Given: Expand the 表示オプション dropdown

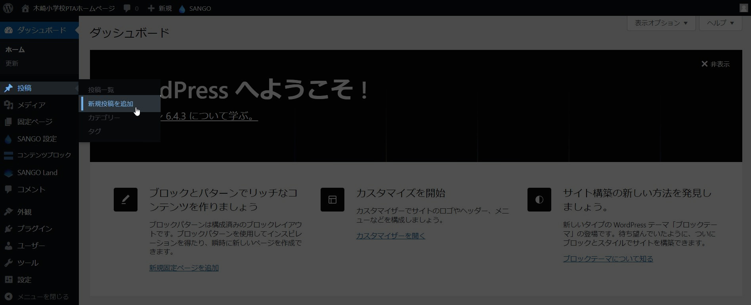Looking at the screenshot, I should click(x=661, y=23).
